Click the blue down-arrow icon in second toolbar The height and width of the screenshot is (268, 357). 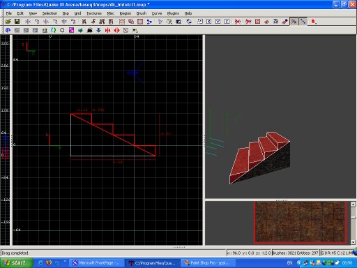98,30
